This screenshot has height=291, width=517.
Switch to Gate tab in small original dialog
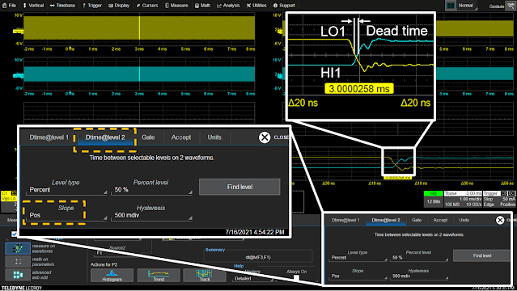(417, 220)
